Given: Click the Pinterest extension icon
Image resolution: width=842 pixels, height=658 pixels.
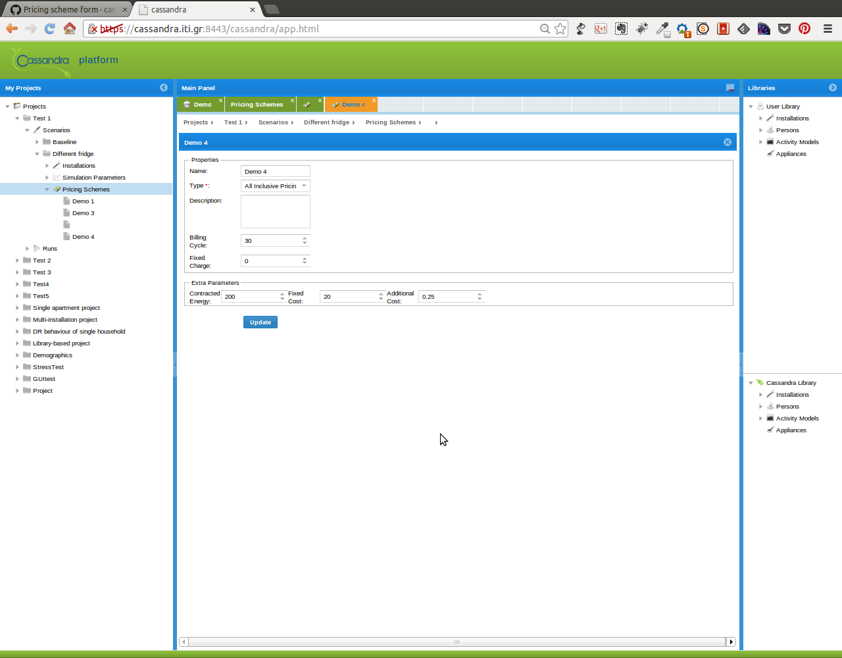Looking at the screenshot, I should coord(805,28).
